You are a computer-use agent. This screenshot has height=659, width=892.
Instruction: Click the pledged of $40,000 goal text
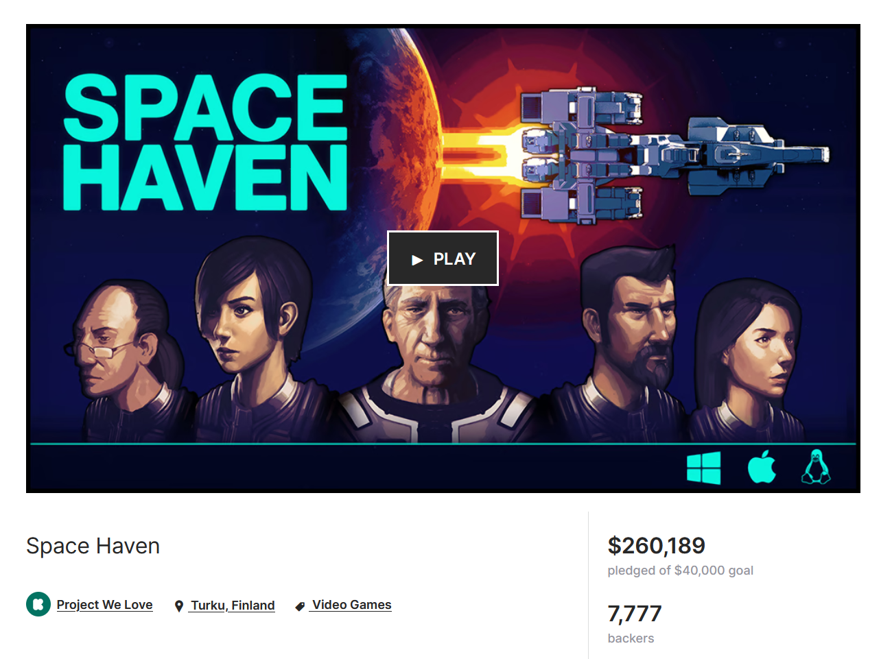(681, 571)
